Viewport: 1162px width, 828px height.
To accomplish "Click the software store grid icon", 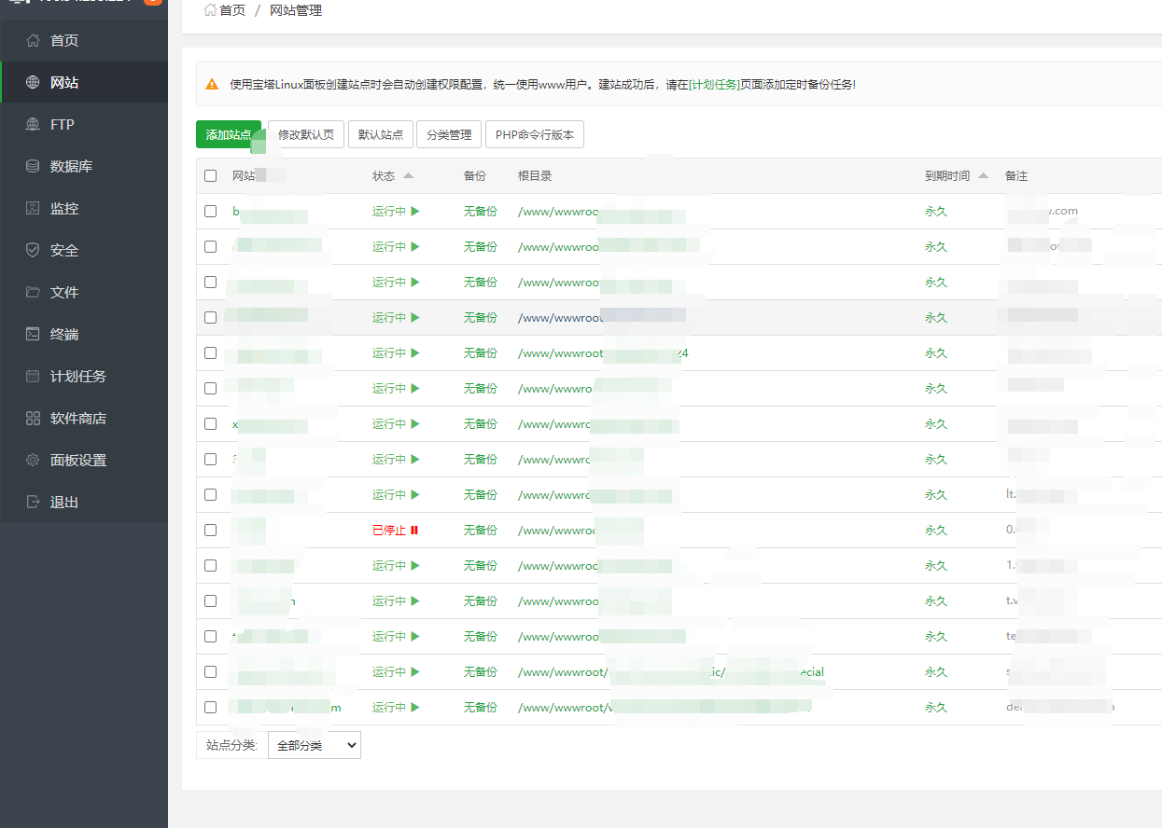I will click(x=33, y=419).
